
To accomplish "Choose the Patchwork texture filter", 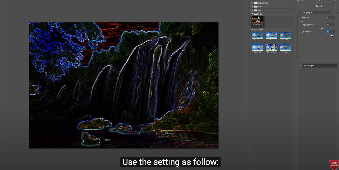I will pyautogui.click(x=258, y=48).
